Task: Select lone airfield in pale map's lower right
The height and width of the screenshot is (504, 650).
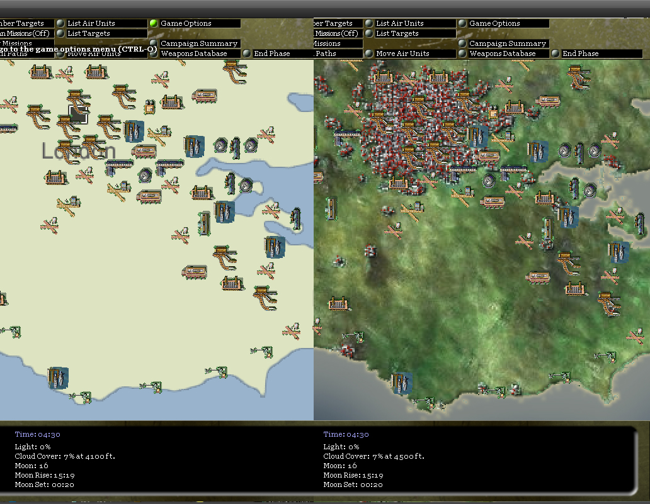Action: coord(292,330)
